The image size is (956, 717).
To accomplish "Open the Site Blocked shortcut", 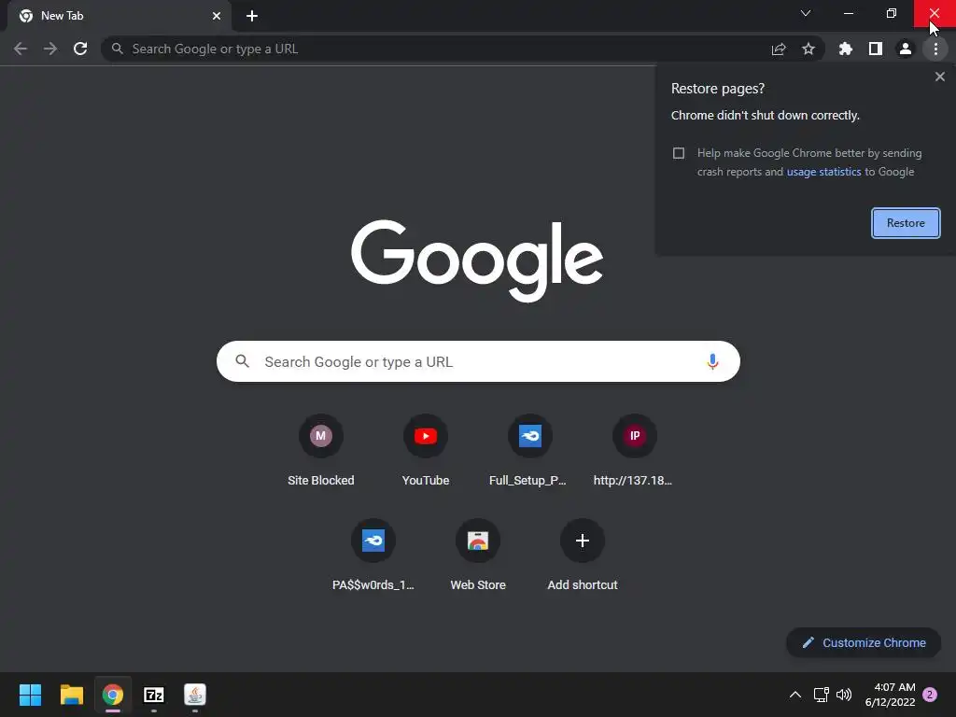I will pyautogui.click(x=321, y=451).
